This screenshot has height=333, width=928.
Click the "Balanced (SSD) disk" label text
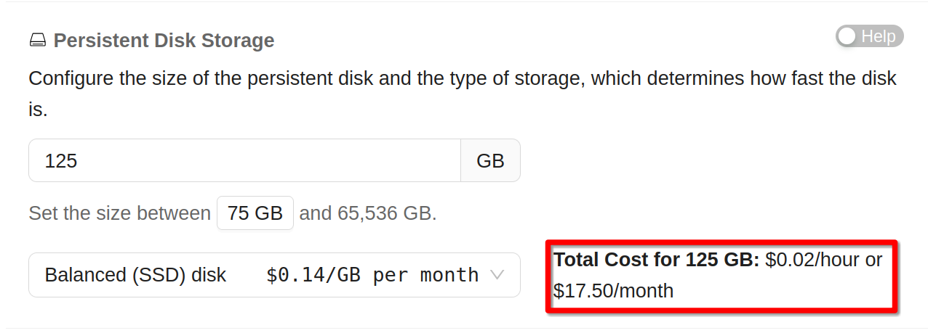135,275
